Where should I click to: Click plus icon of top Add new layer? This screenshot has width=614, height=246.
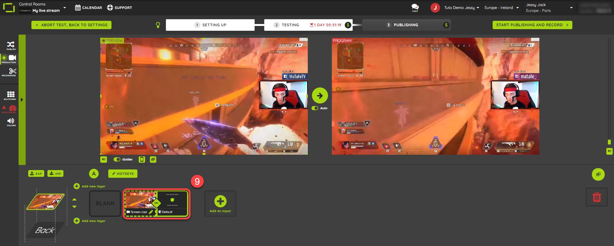[x=77, y=186]
